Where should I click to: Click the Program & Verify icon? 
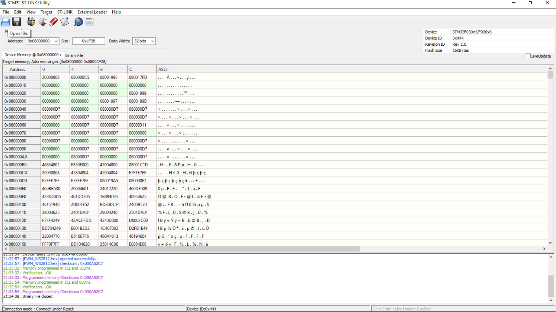point(65,22)
